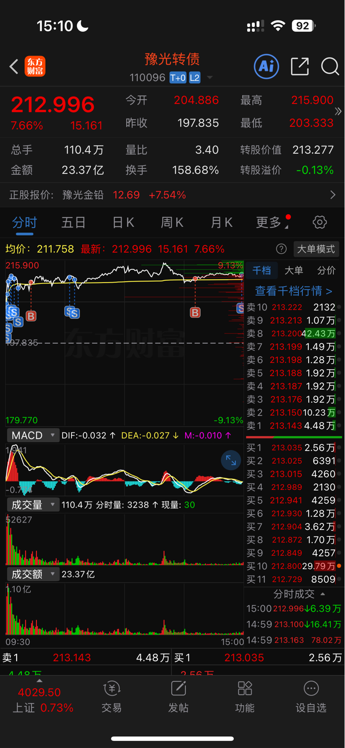Tap the 成交量 volume bar chart
The width and height of the screenshot is (345, 748).
124,540
